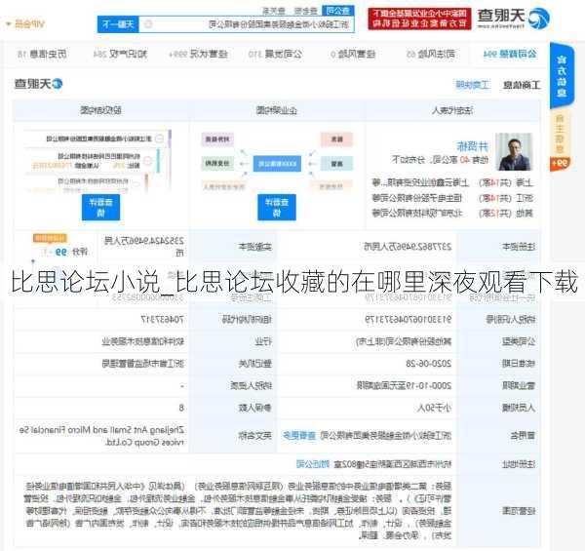Select the blue 高管 node in the structure chart
585x551 pixels.
[337, 164]
